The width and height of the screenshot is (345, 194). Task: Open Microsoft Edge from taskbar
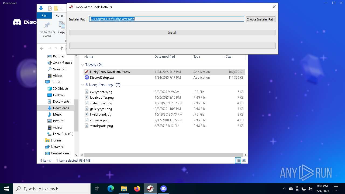click(111, 189)
